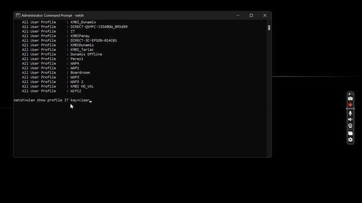Toggle the microphone in the recorder toolbar
362x203 pixels.
350,113
